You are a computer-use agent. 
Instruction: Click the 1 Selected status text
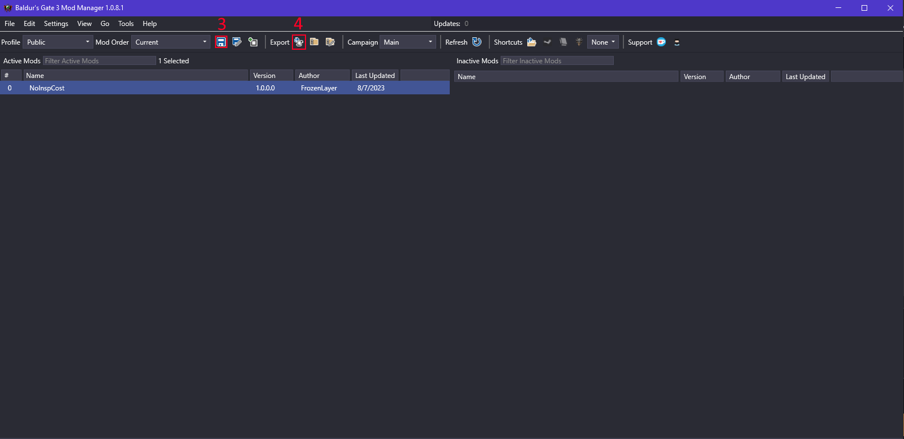point(174,61)
